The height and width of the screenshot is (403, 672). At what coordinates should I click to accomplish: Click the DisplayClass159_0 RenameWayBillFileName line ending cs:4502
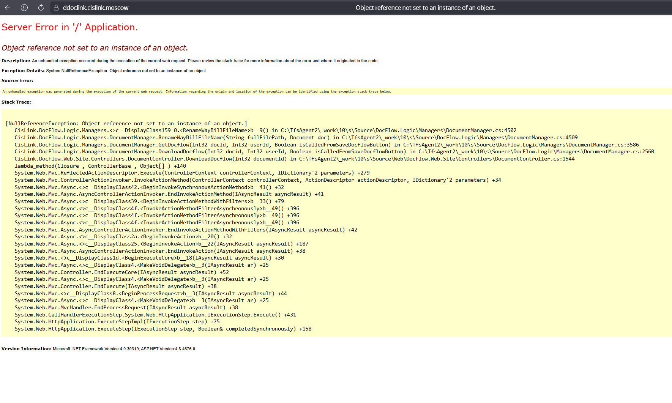(266, 130)
